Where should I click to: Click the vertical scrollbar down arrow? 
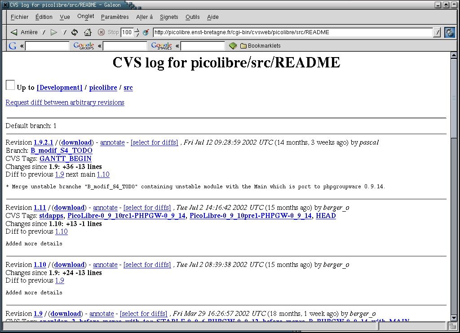tap(454, 317)
